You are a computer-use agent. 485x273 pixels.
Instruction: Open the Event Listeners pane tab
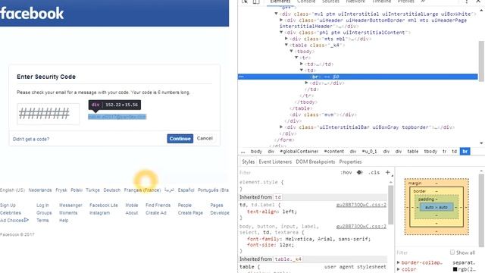click(275, 162)
